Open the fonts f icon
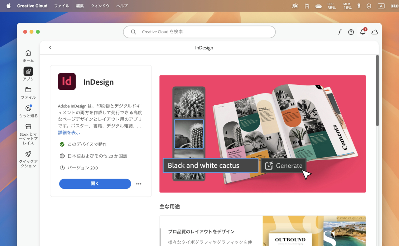Image resolution: width=399 pixels, height=246 pixels. [339, 32]
